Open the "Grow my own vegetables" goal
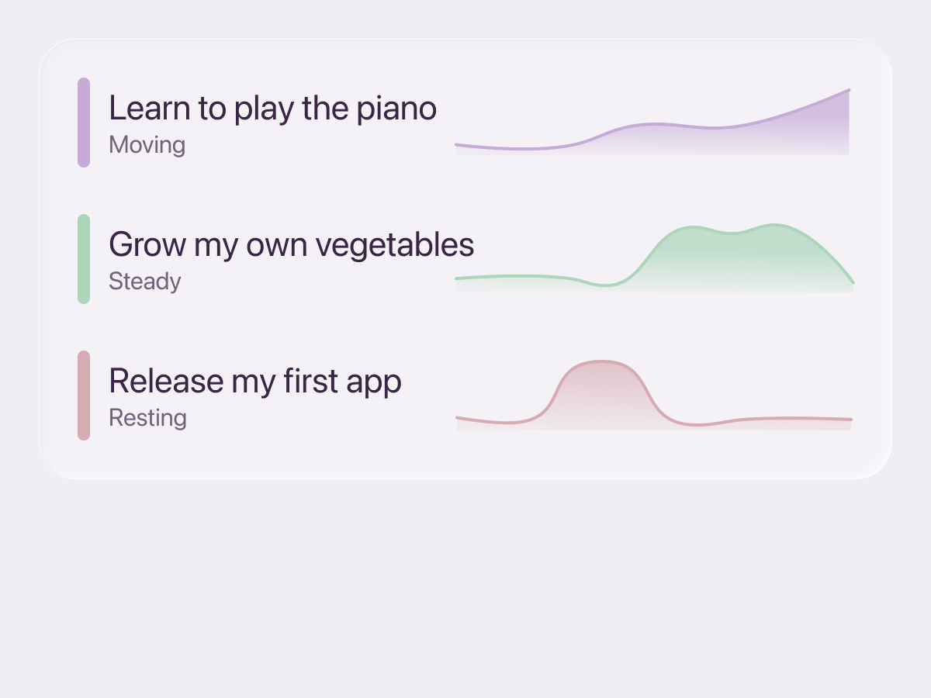This screenshot has width=931, height=698. (291, 245)
